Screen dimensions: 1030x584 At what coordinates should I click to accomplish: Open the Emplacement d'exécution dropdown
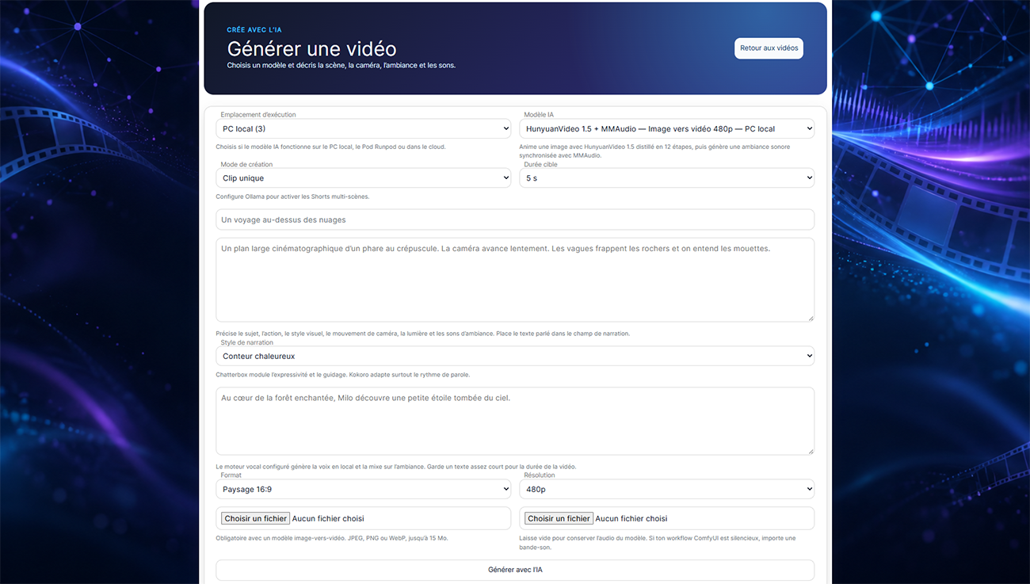pyautogui.click(x=364, y=128)
